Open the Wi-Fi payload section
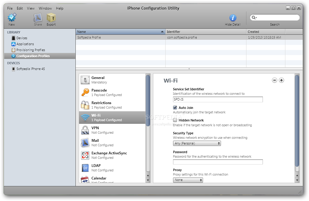The width and height of the screenshot is (309, 201). (x=112, y=118)
